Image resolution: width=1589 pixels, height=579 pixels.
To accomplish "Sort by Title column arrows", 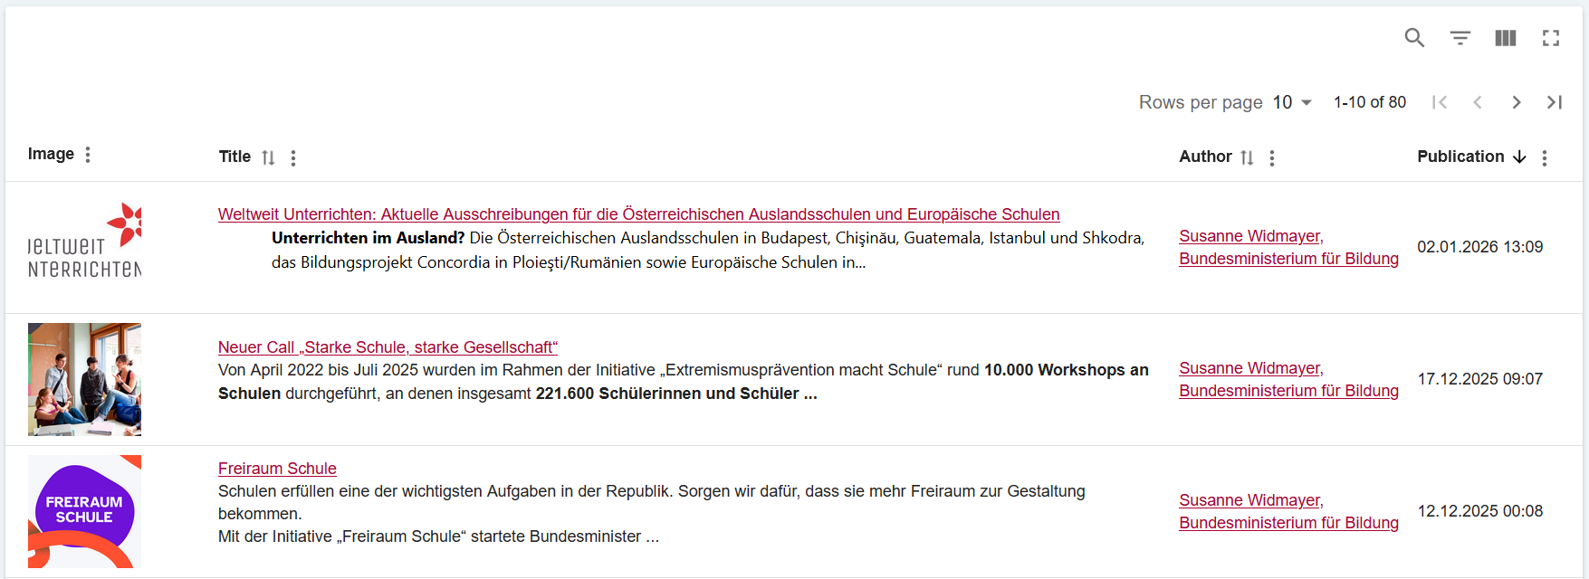I will point(268,157).
